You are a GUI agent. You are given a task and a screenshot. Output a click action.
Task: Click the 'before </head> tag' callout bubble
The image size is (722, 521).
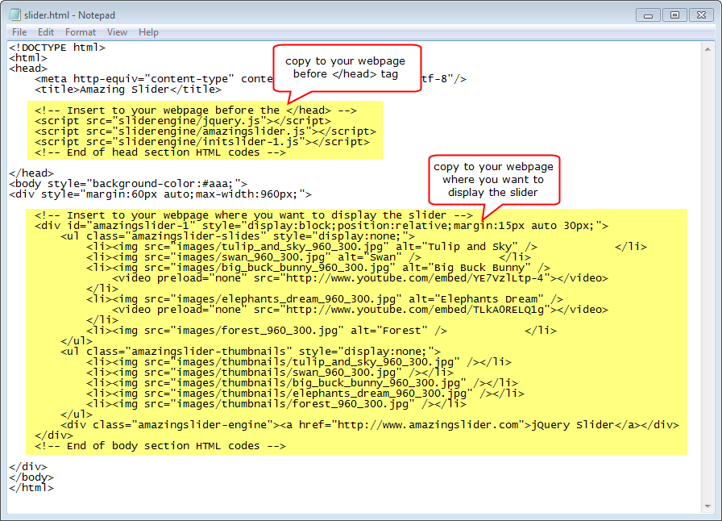point(345,68)
